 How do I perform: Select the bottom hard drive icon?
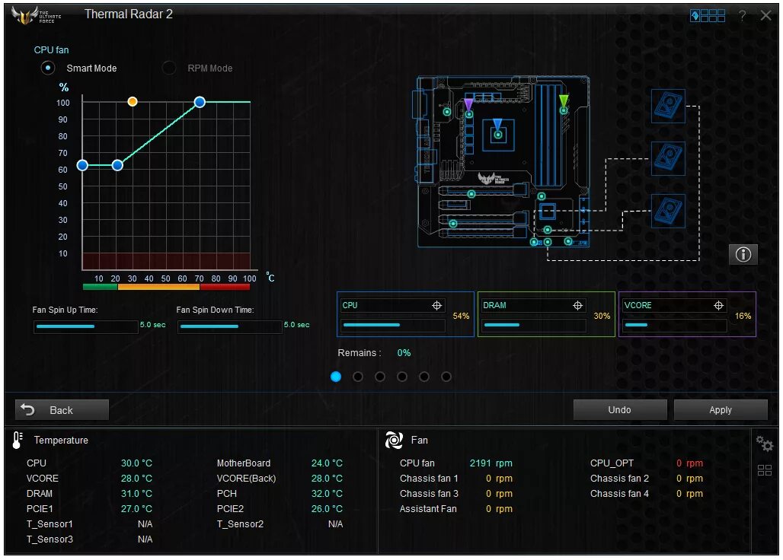pos(668,211)
